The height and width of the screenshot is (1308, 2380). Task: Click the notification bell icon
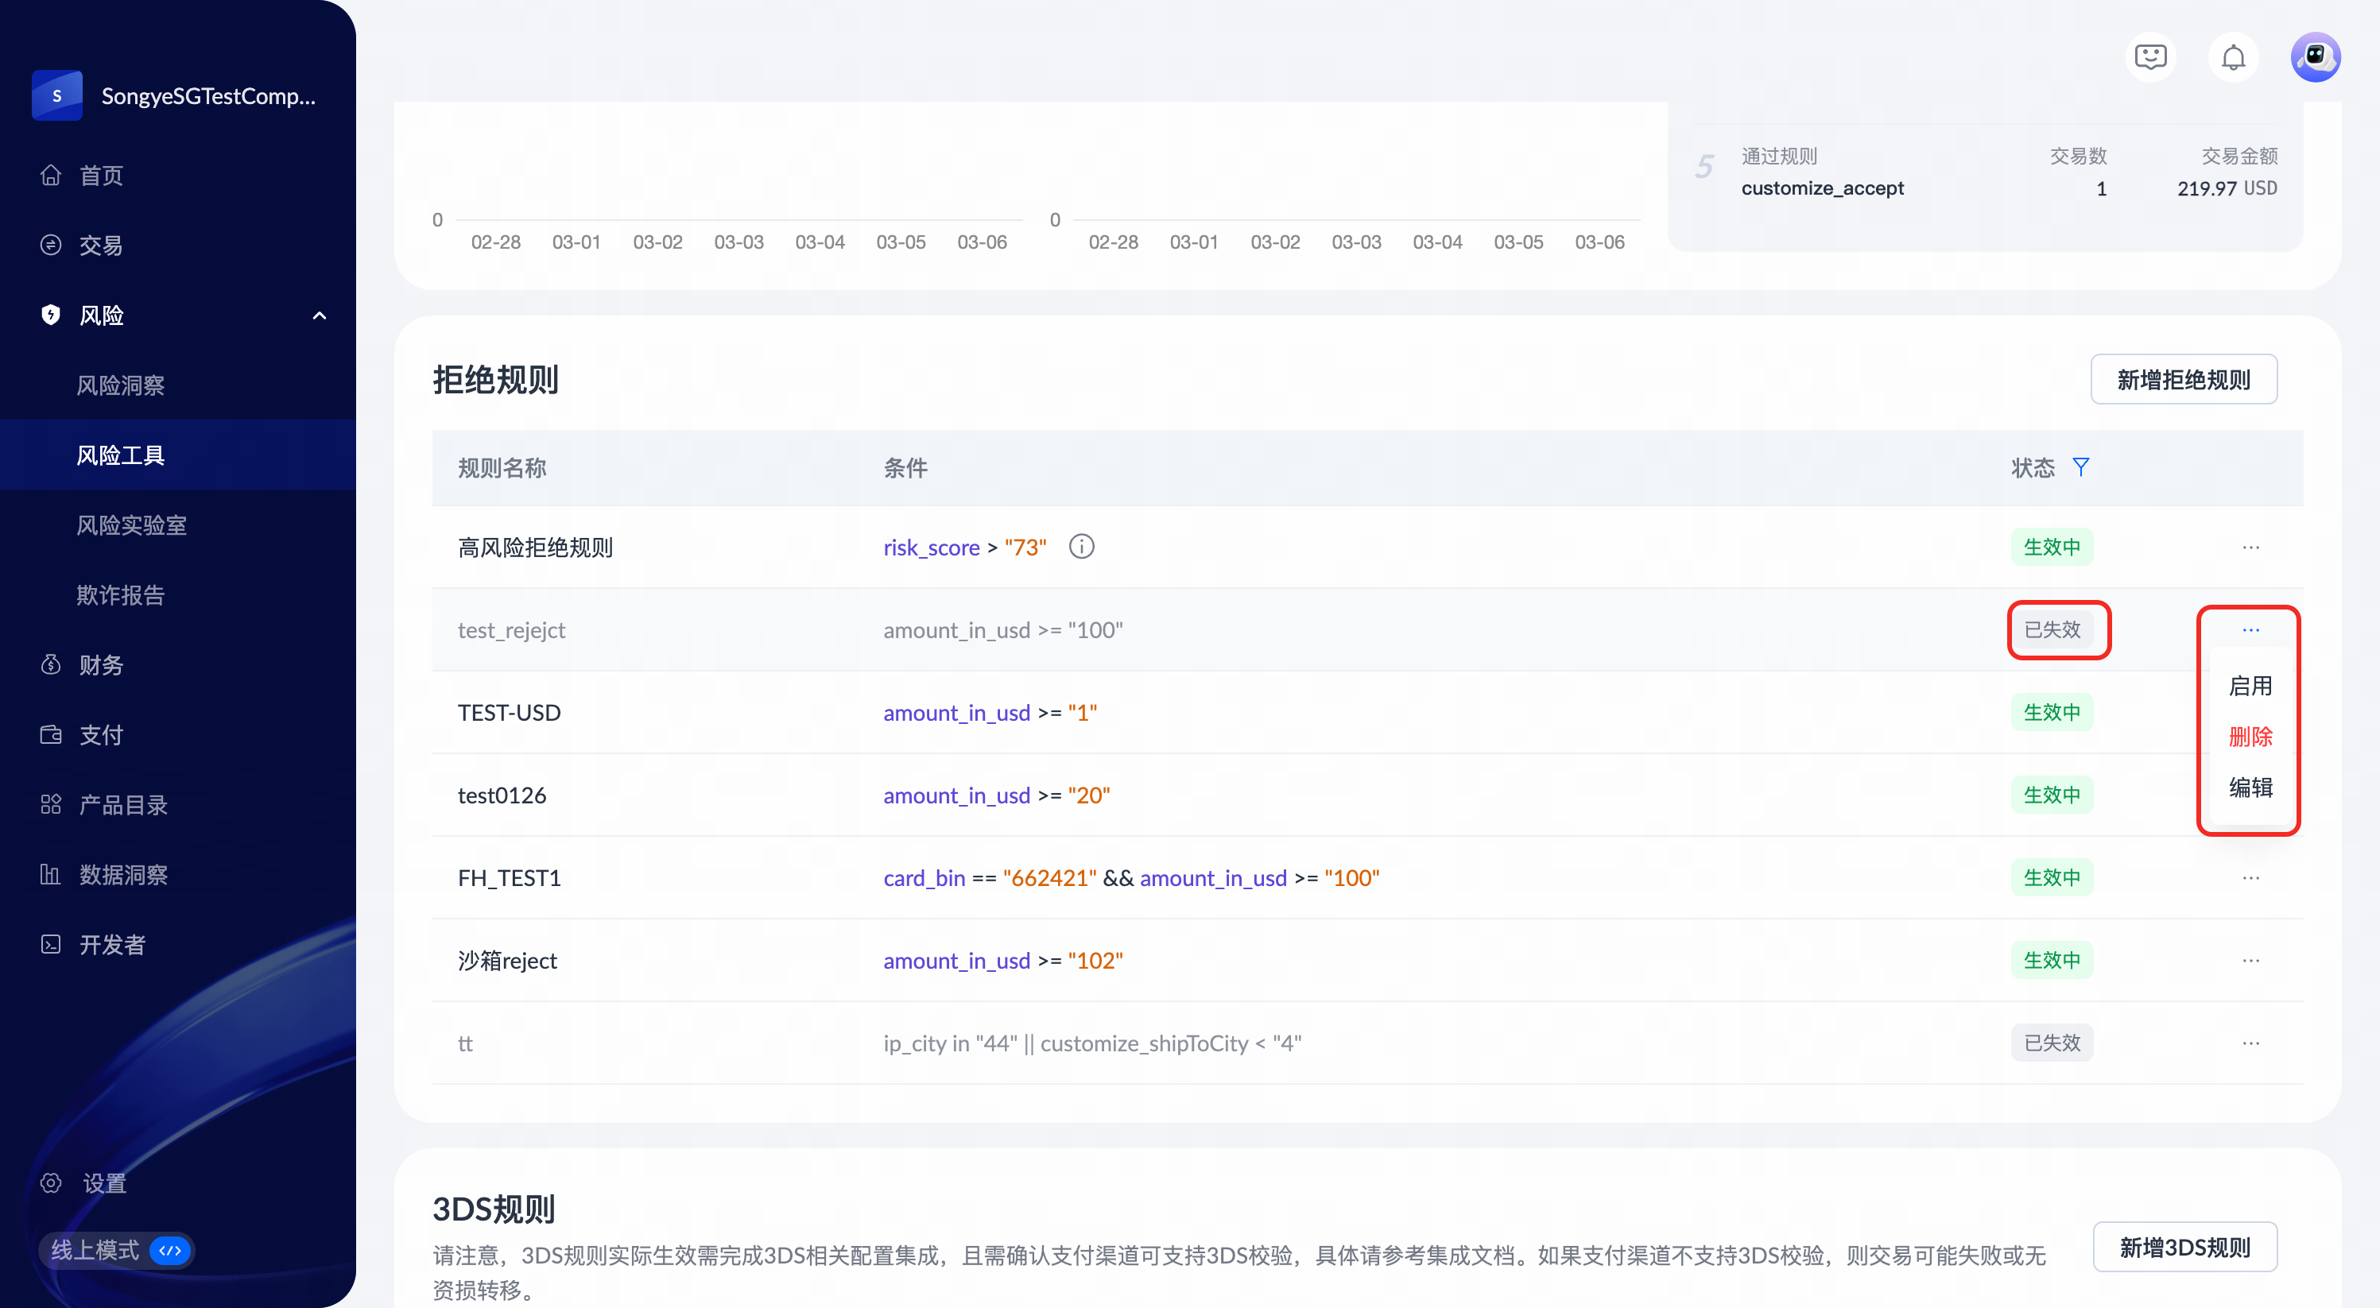pyautogui.click(x=2232, y=57)
